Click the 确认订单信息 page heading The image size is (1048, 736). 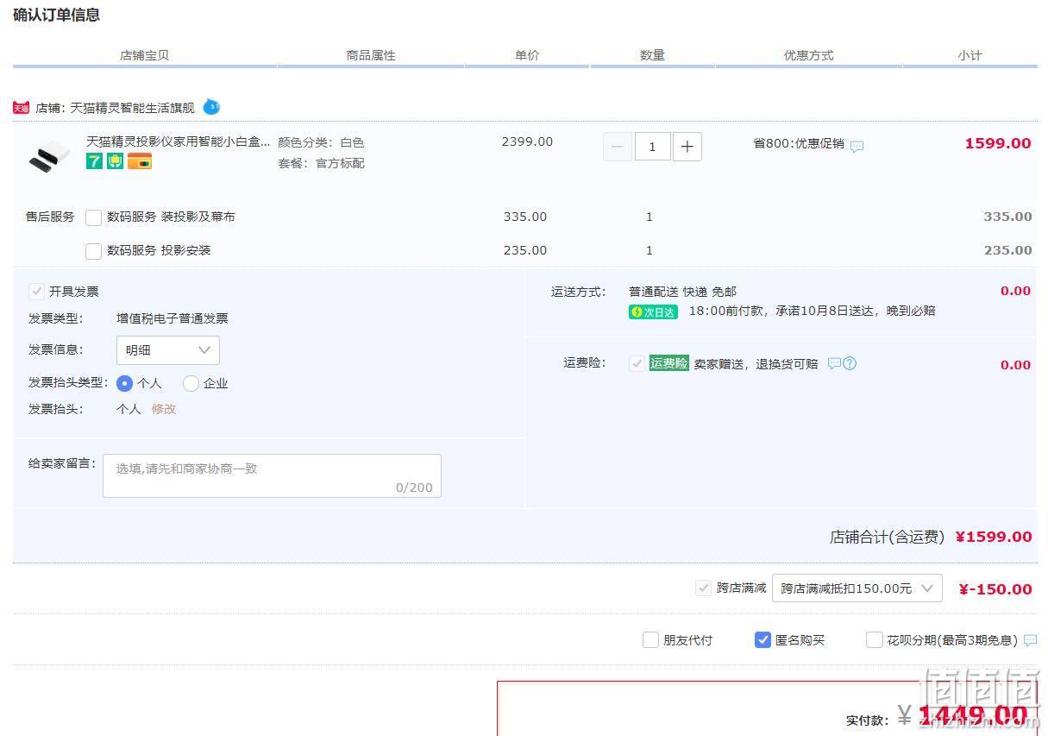(x=56, y=15)
